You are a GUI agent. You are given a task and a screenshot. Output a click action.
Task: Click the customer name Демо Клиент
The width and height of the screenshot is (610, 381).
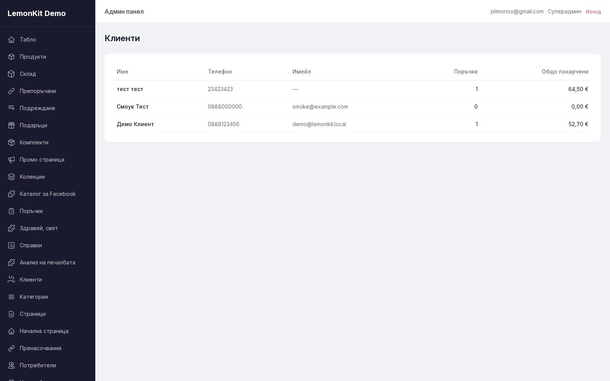135,124
